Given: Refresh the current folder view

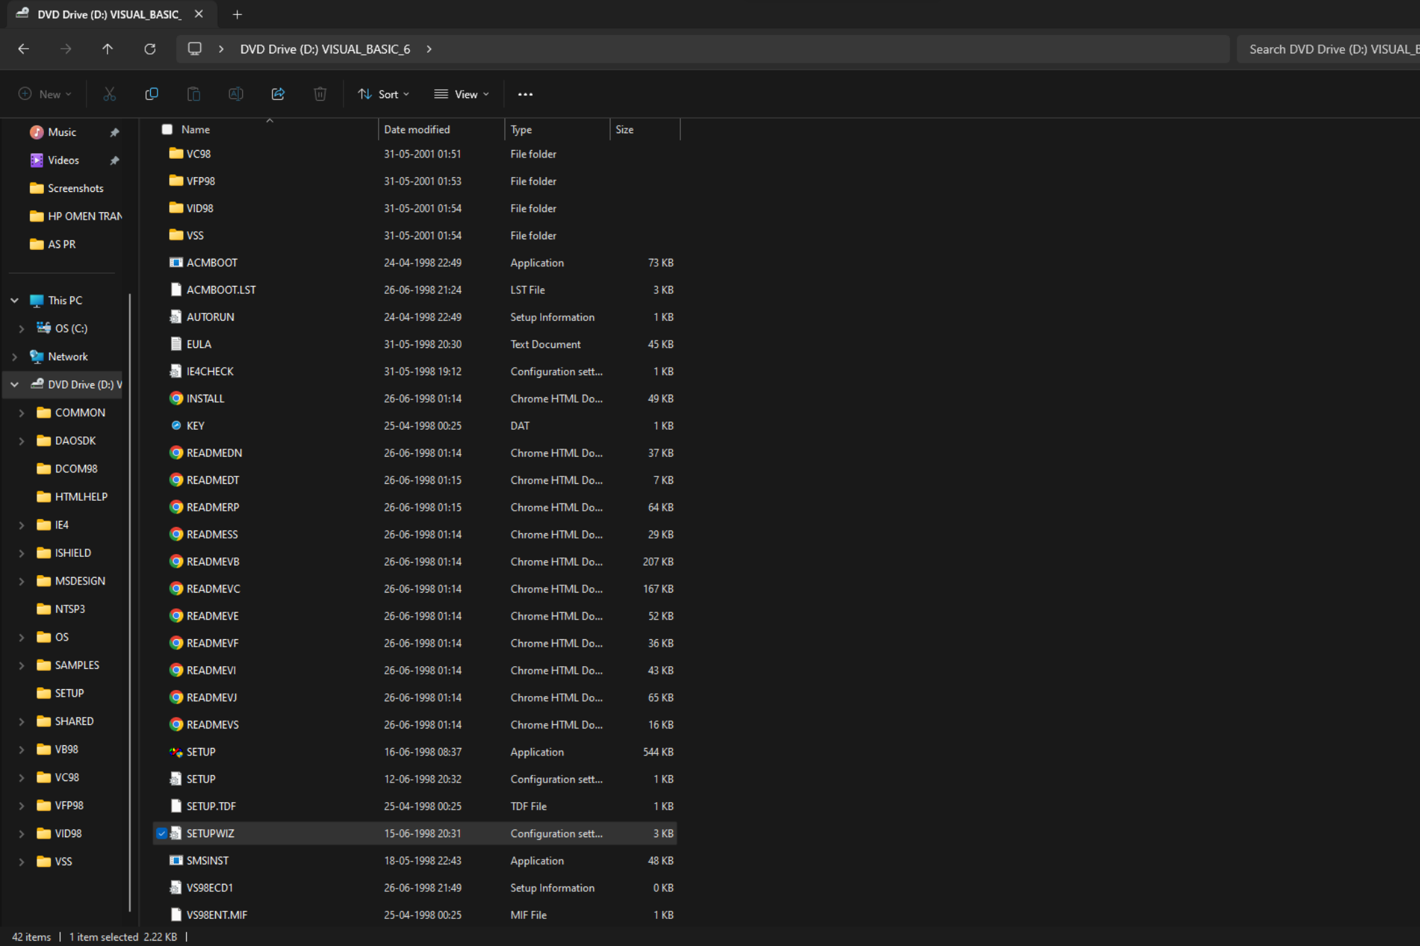Looking at the screenshot, I should 150,49.
